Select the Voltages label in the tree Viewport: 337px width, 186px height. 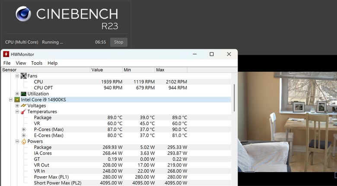(x=37, y=106)
